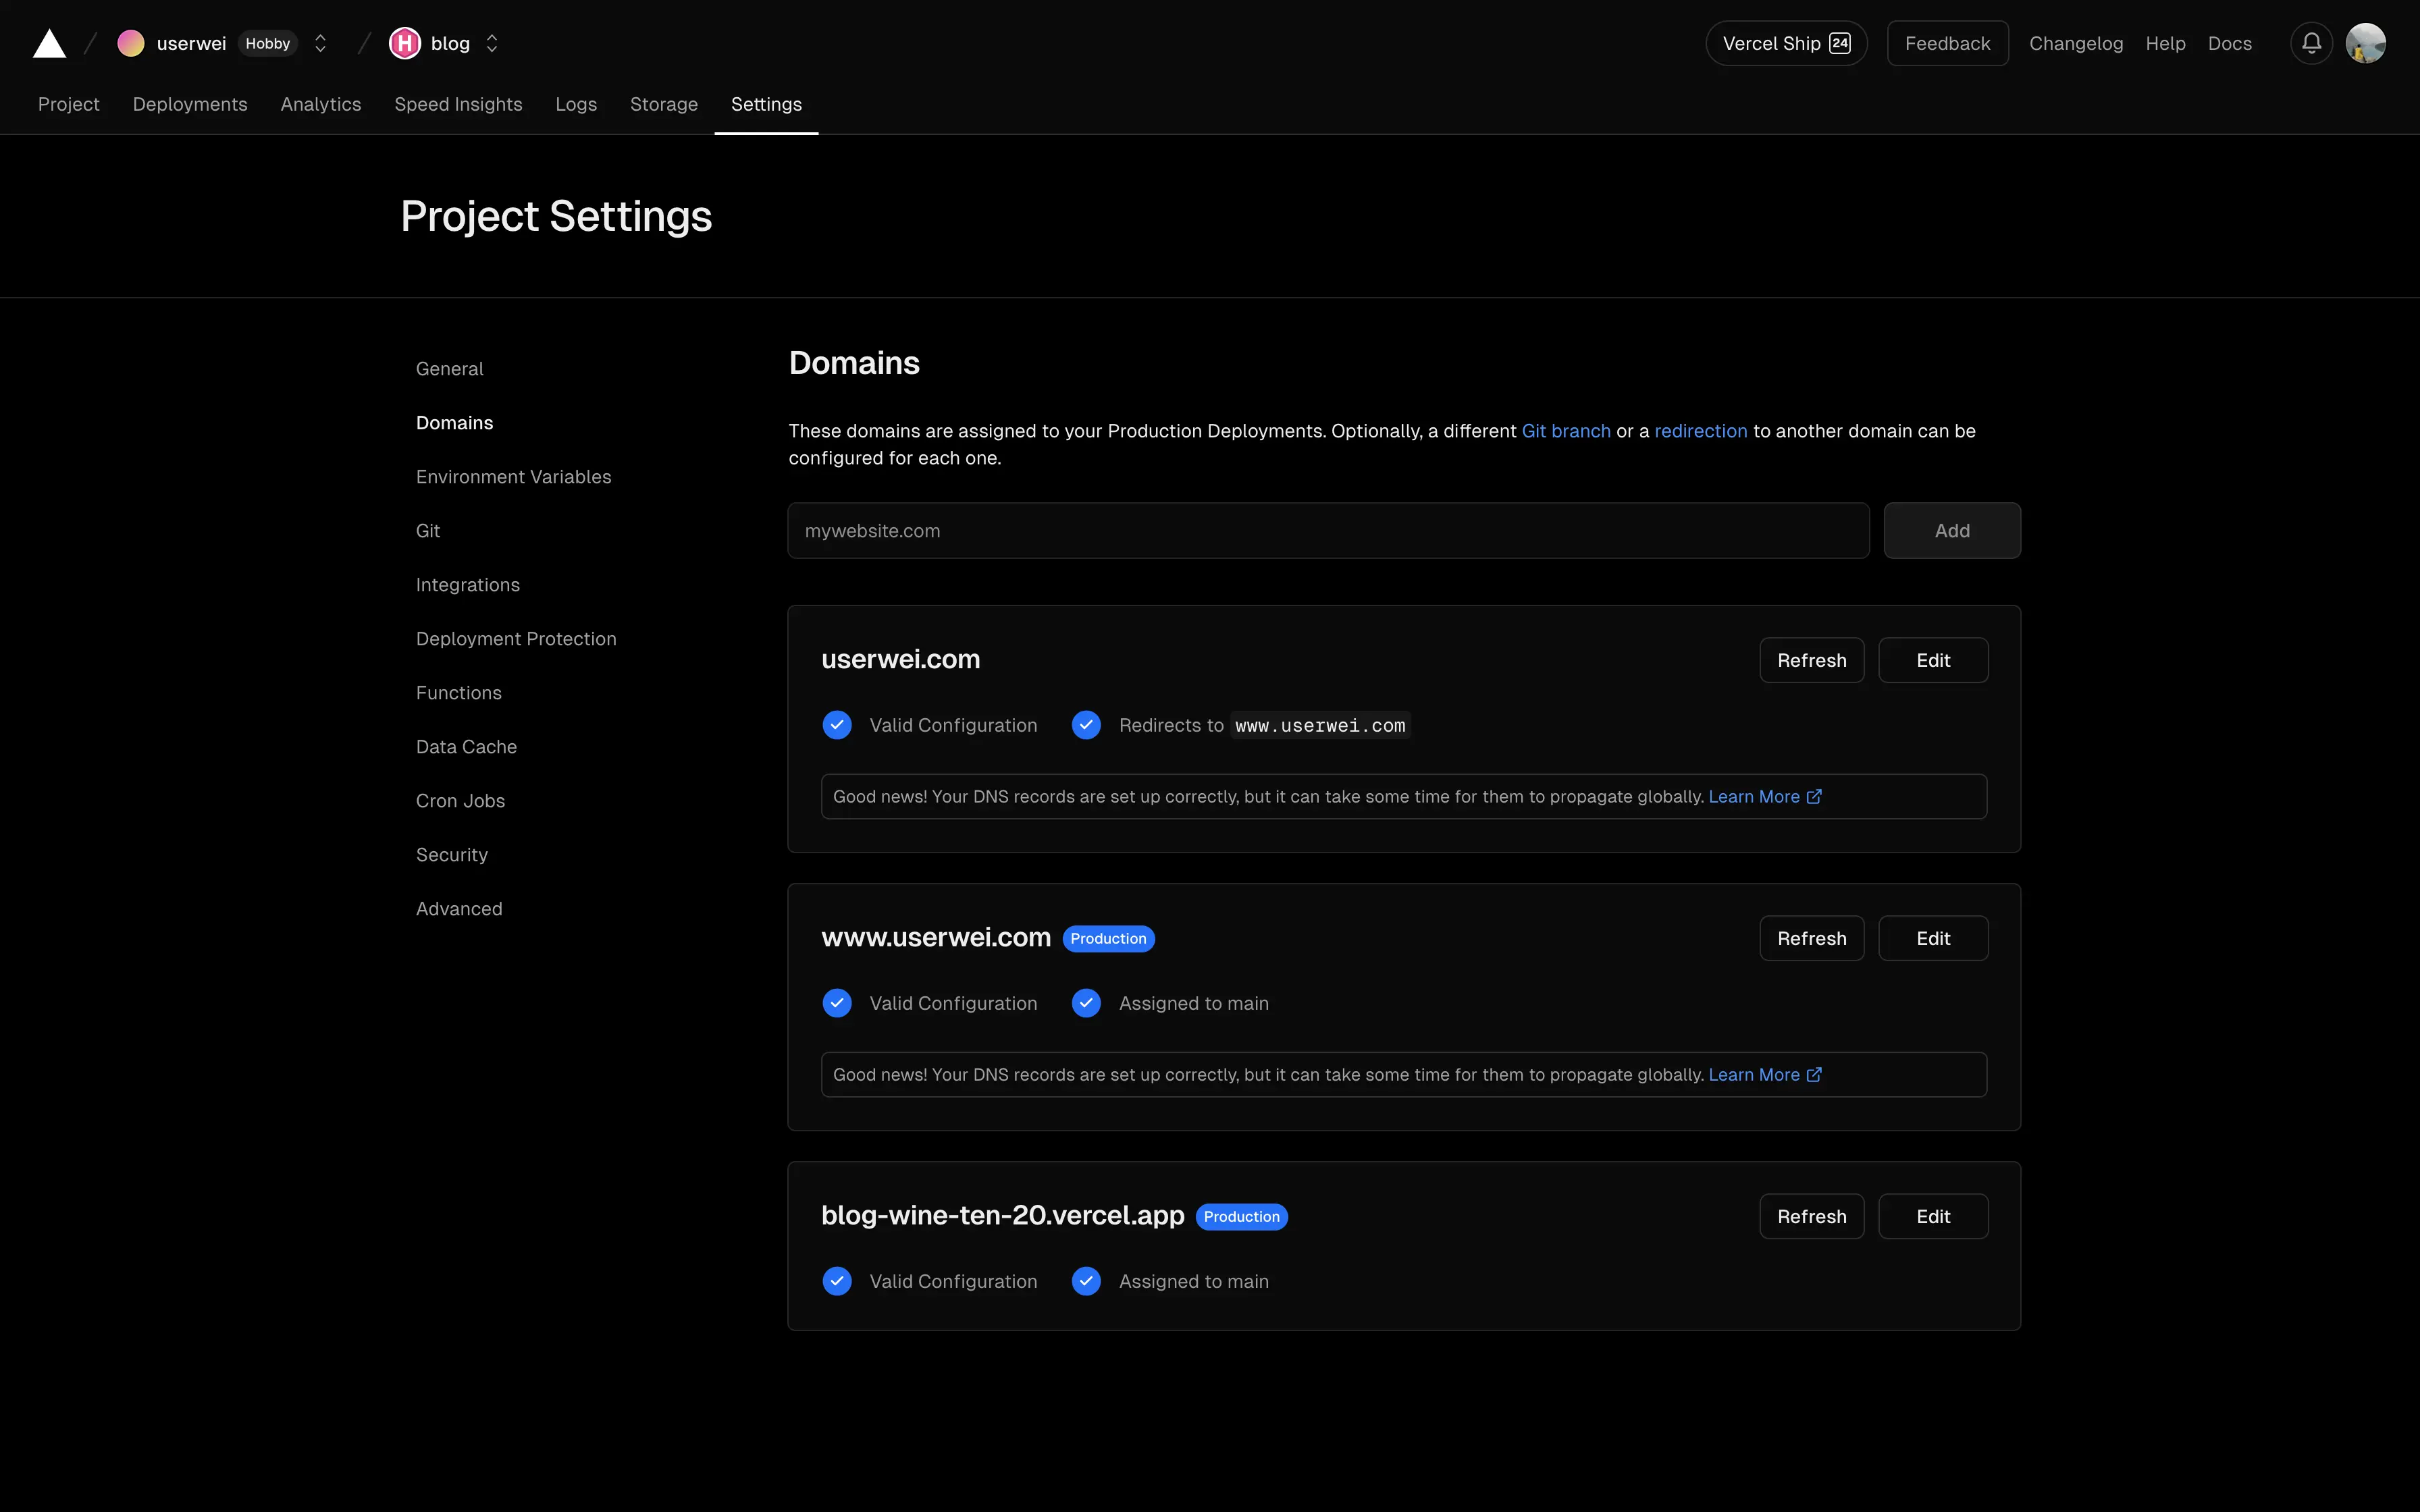The height and width of the screenshot is (1512, 2420).
Task: Edit the userwei.com domain
Action: click(x=1933, y=660)
